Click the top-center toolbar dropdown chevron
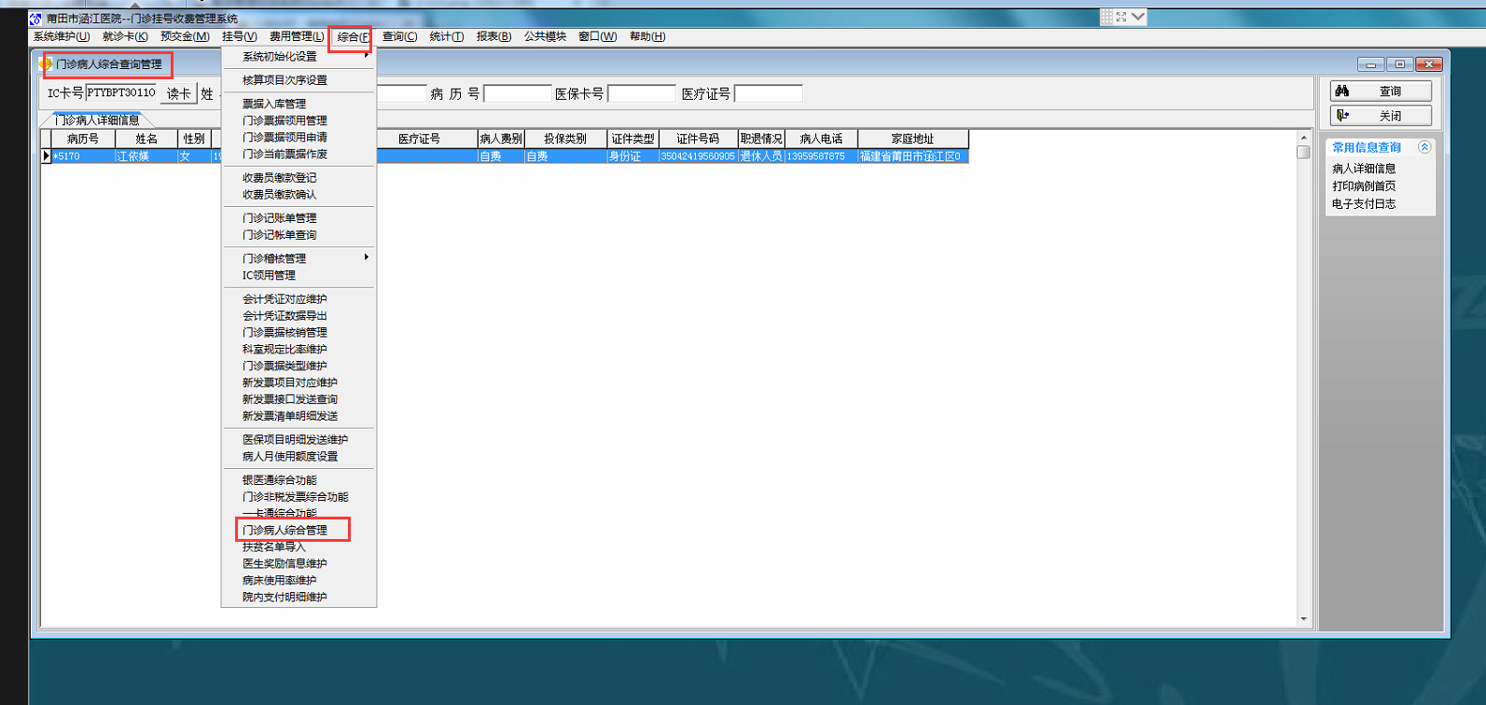The width and height of the screenshot is (1486, 705). point(1138,17)
